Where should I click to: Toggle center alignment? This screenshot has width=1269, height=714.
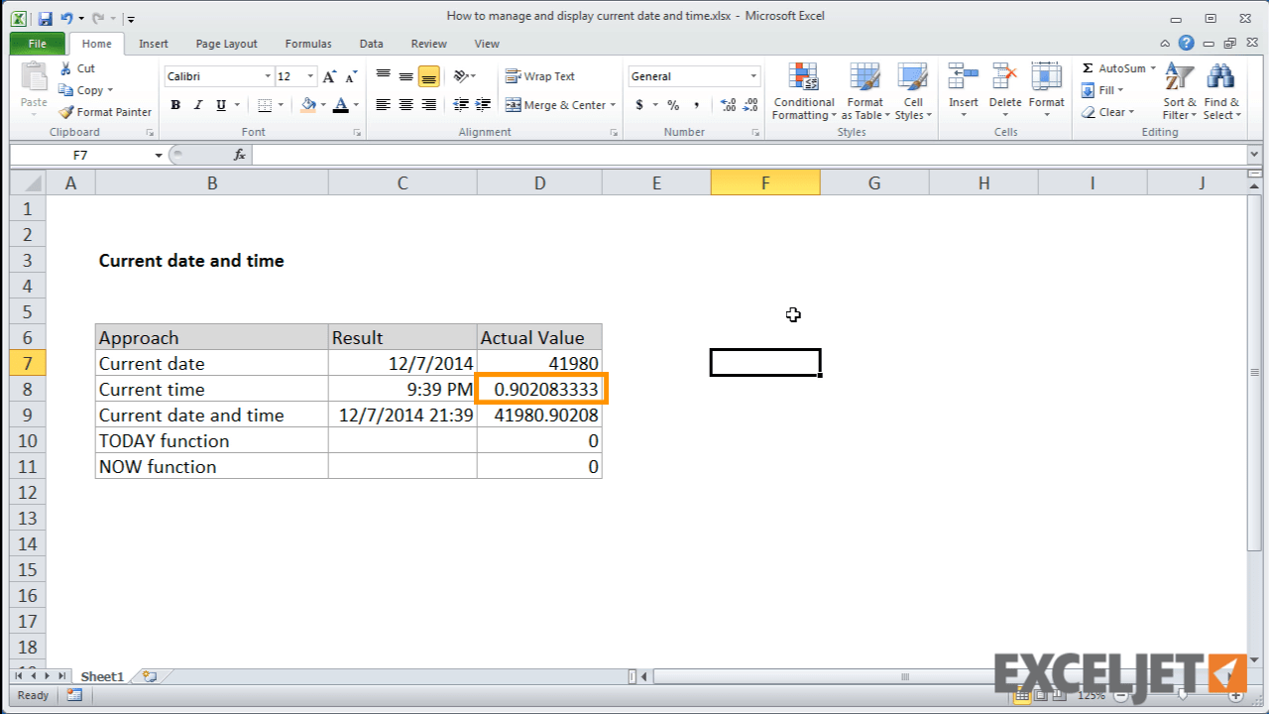(405, 104)
